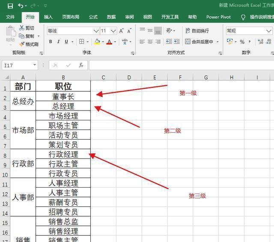
Task: Expand the fill color dropdown arrow
Action: (x=103, y=42)
